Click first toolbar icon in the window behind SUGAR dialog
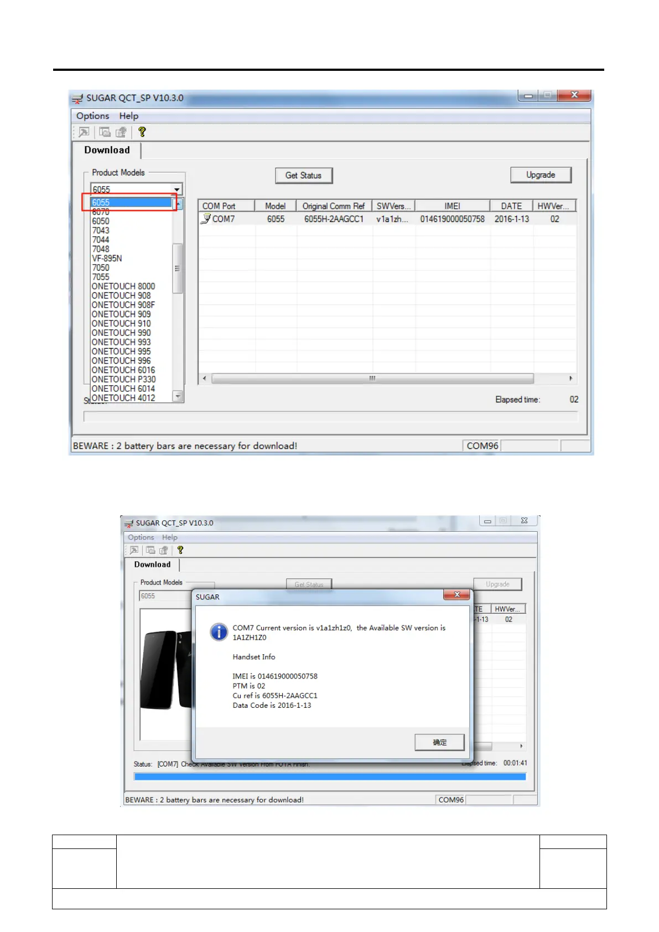Image resolution: width=659 pixels, height=932 pixels. pyautogui.click(x=134, y=550)
